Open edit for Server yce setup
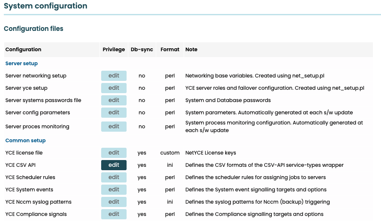 [113, 88]
